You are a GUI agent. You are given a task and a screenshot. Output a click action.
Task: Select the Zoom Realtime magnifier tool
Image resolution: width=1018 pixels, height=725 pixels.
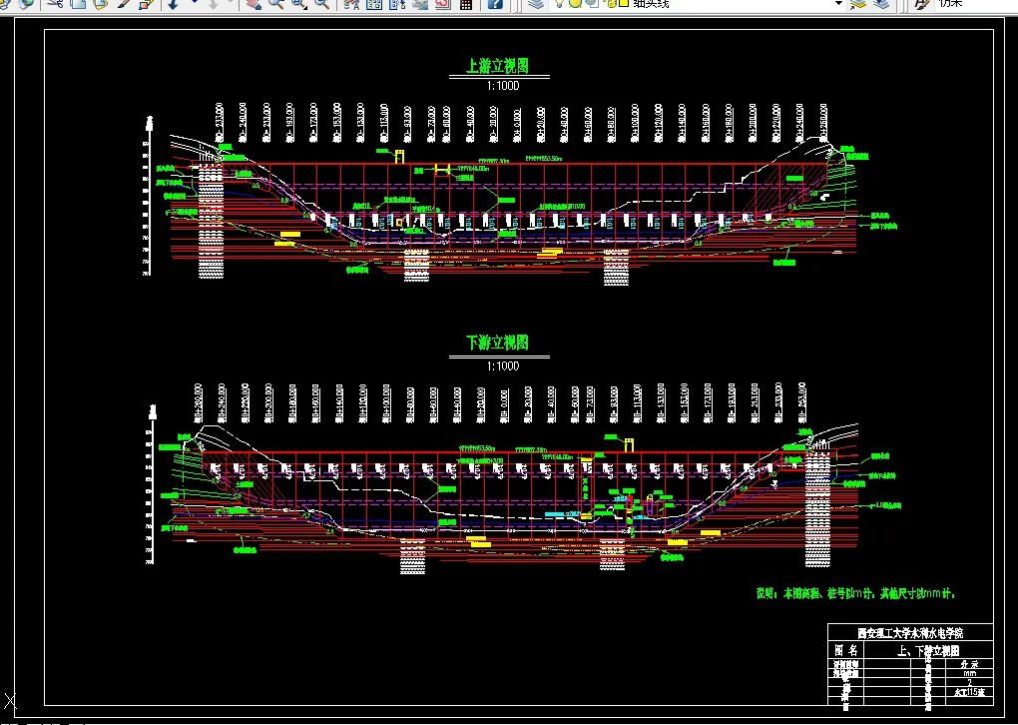[276, 4]
